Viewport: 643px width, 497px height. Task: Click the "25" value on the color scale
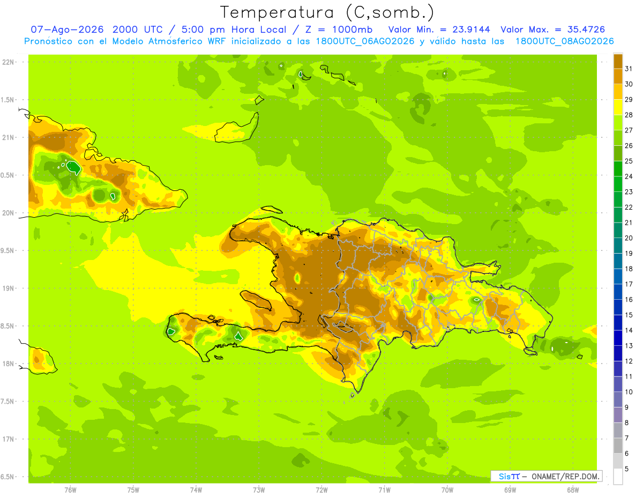pyautogui.click(x=629, y=161)
